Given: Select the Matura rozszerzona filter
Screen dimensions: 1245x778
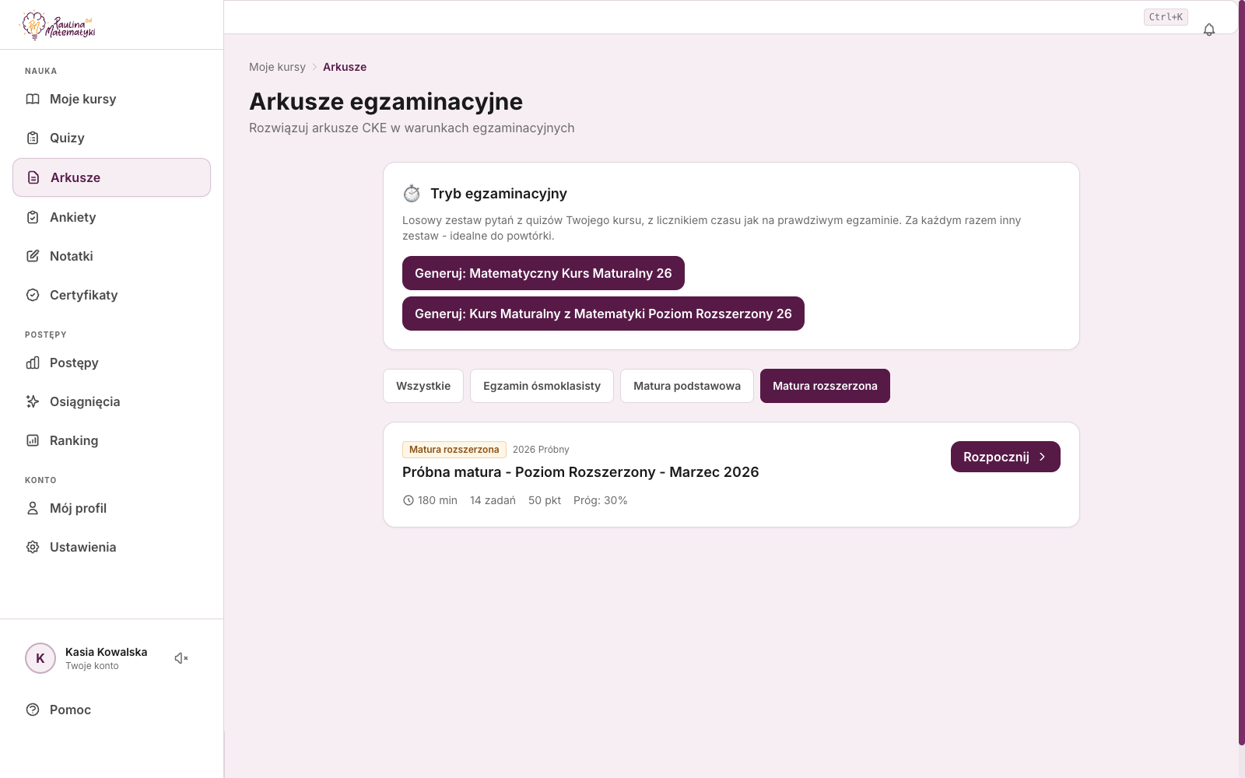Looking at the screenshot, I should click(x=825, y=386).
